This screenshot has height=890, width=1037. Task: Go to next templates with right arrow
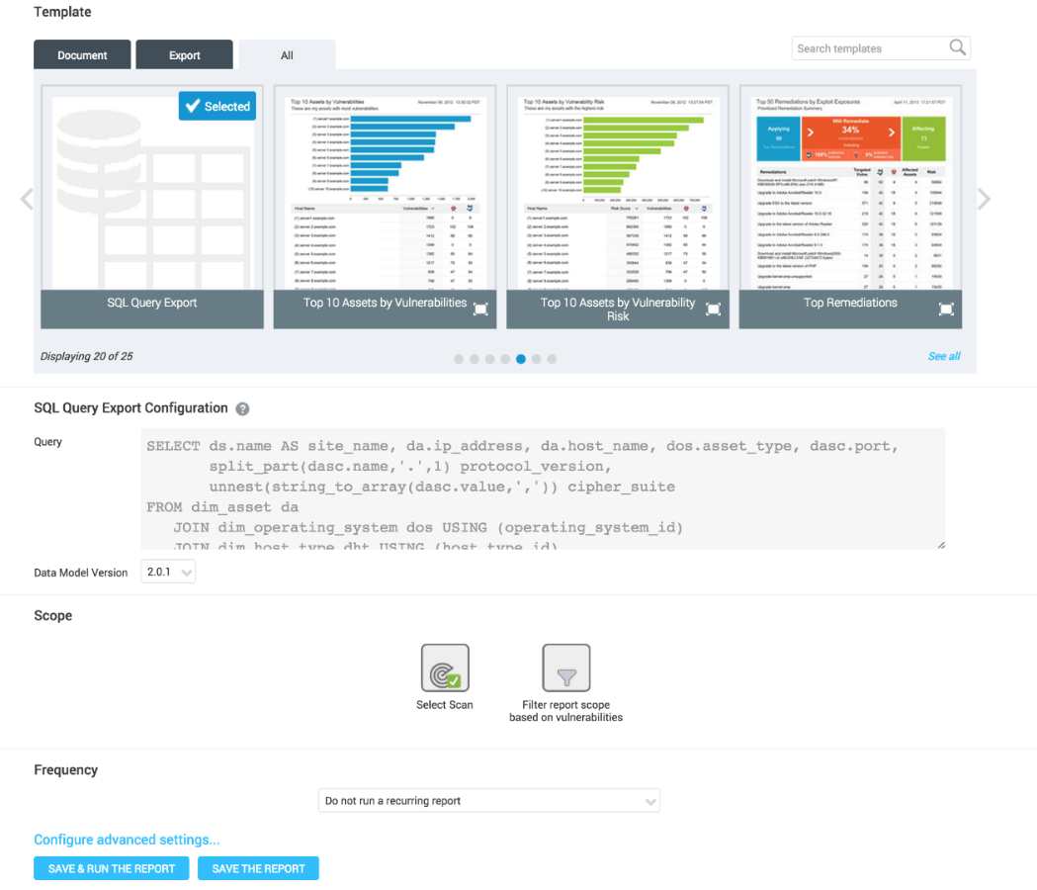coord(984,200)
